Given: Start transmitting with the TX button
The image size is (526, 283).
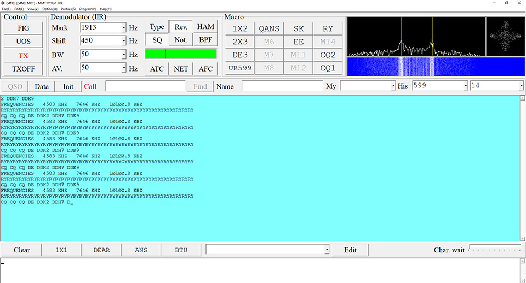Looking at the screenshot, I should click(x=23, y=56).
